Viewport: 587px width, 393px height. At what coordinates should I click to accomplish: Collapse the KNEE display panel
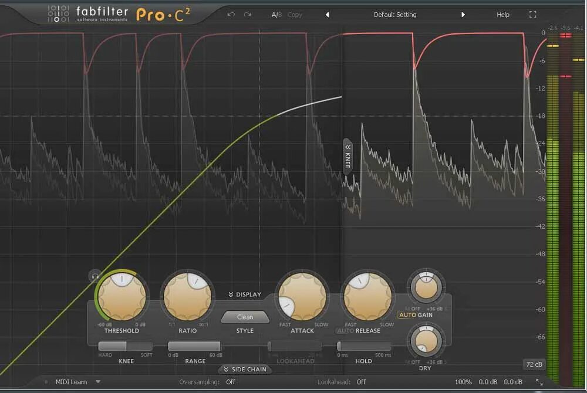pyautogui.click(x=348, y=156)
